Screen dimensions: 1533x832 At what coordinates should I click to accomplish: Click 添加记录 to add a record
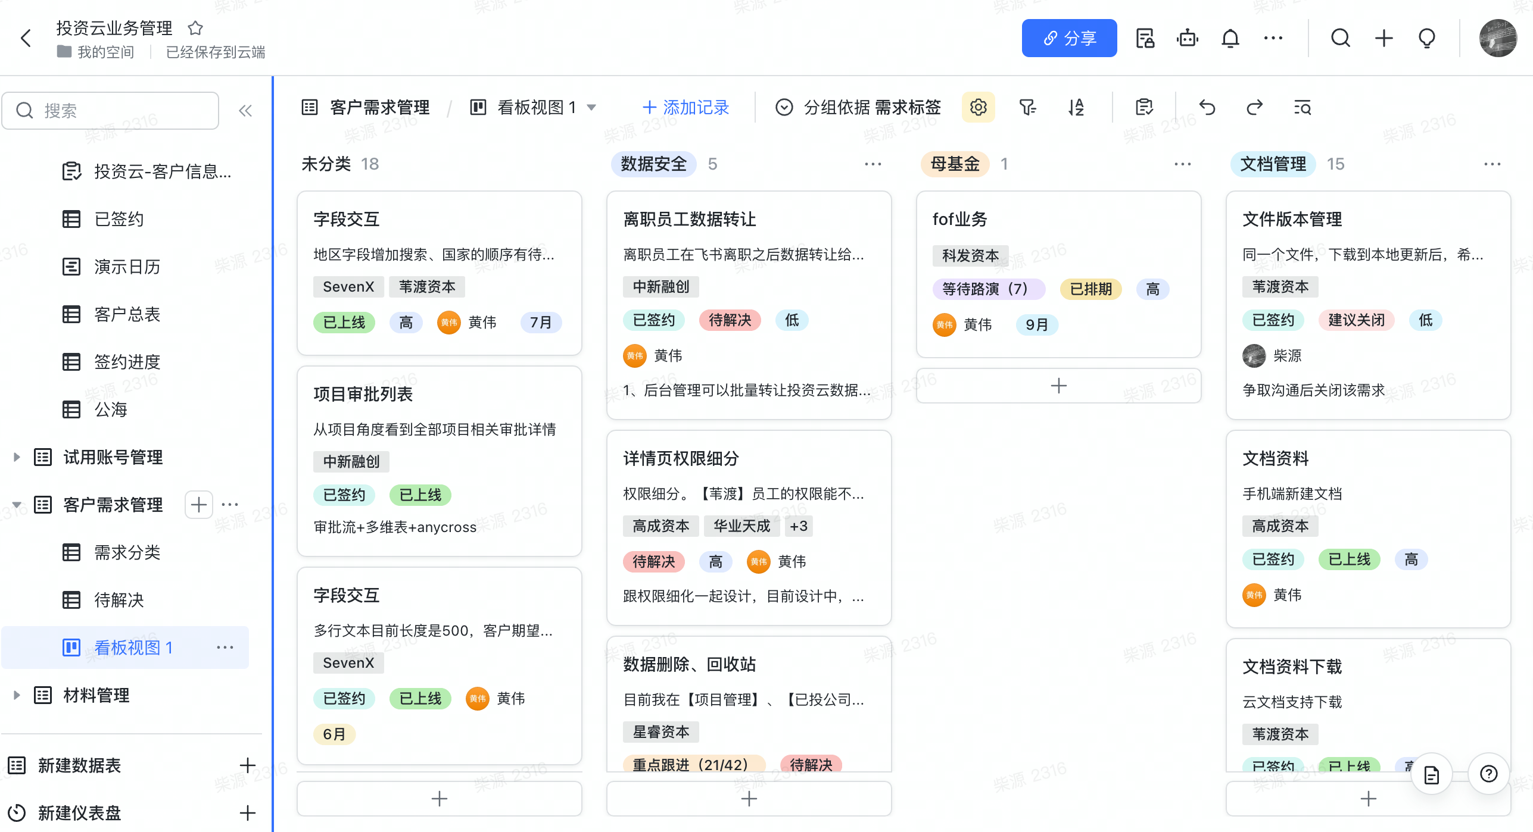[685, 108]
